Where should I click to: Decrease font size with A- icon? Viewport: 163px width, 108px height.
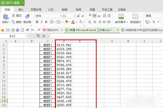(83, 16)
